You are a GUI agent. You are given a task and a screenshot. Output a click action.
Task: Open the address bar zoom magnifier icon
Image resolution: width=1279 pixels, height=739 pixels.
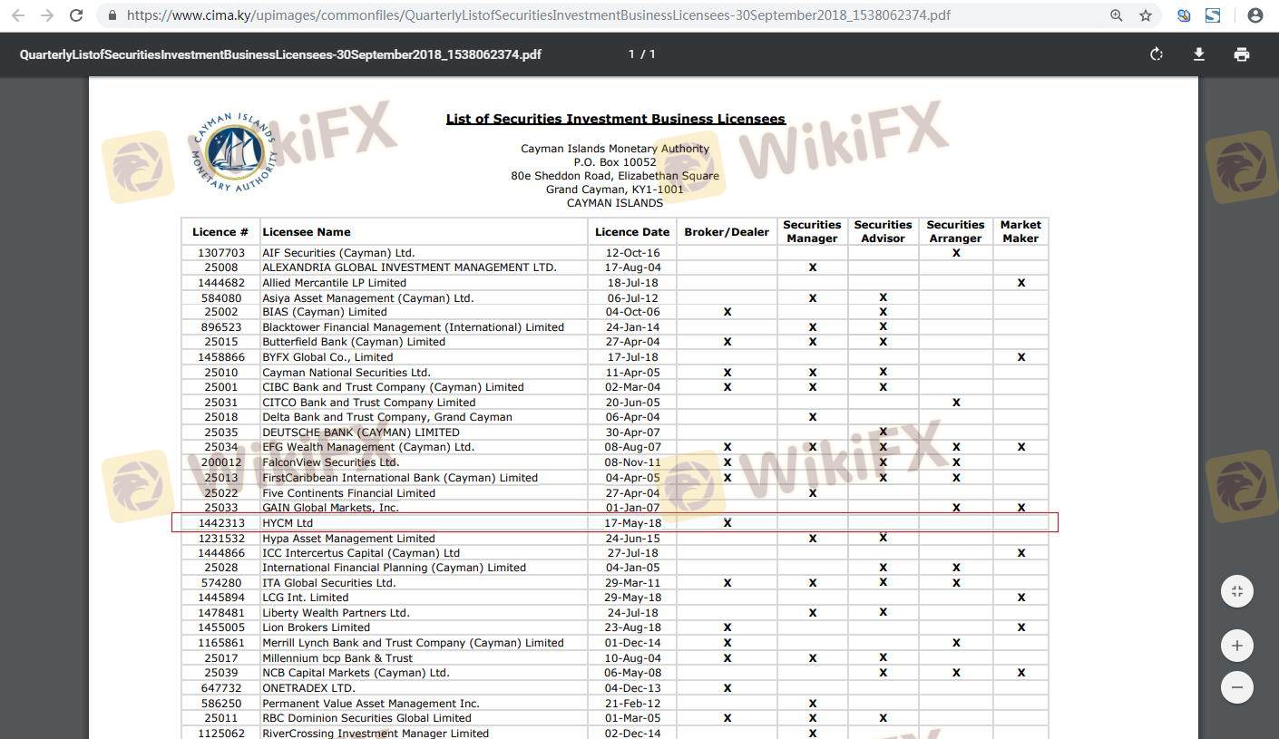pos(1117,15)
